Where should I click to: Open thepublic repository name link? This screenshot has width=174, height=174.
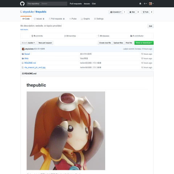tap(41, 12)
